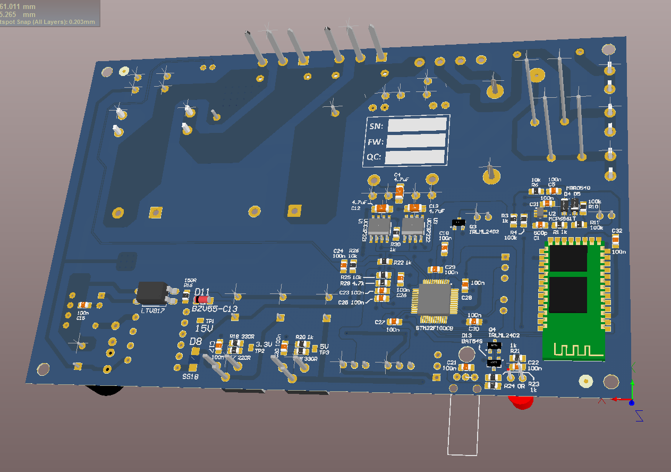Click the blank SN: label box
The height and width of the screenshot is (472, 671).
click(417, 125)
